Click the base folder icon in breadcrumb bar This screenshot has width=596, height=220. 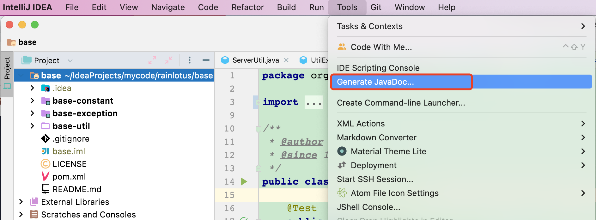pyautogui.click(x=11, y=42)
